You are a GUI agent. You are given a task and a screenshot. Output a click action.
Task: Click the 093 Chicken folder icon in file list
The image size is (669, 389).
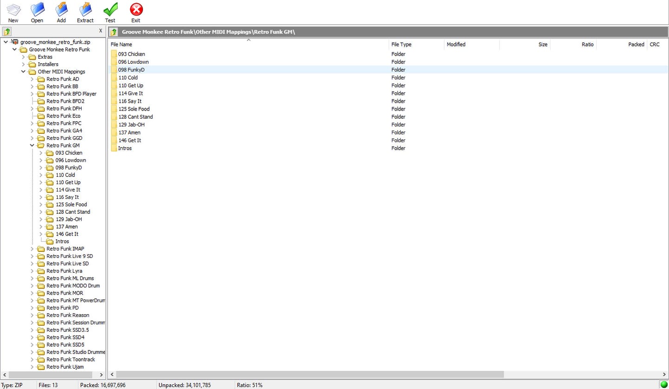(x=114, y=54)
